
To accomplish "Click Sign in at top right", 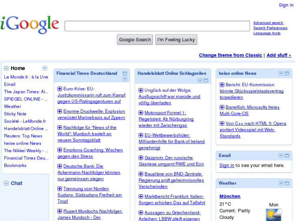I will pyautogui.click(x=286, y=5).
